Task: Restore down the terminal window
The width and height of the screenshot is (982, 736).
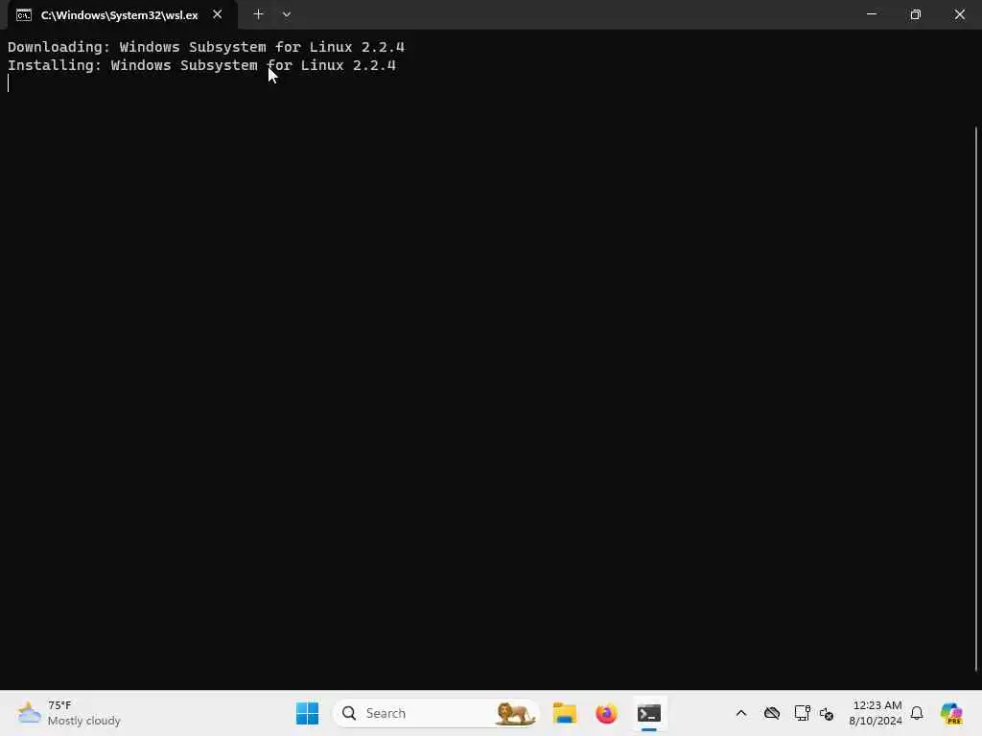Action: point(915,13)
